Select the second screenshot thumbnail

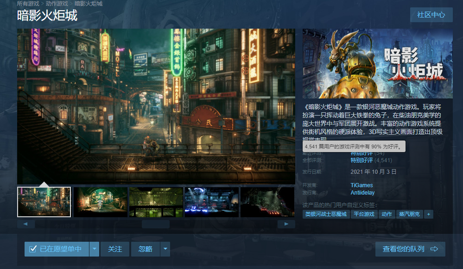(x=100, y=202)
